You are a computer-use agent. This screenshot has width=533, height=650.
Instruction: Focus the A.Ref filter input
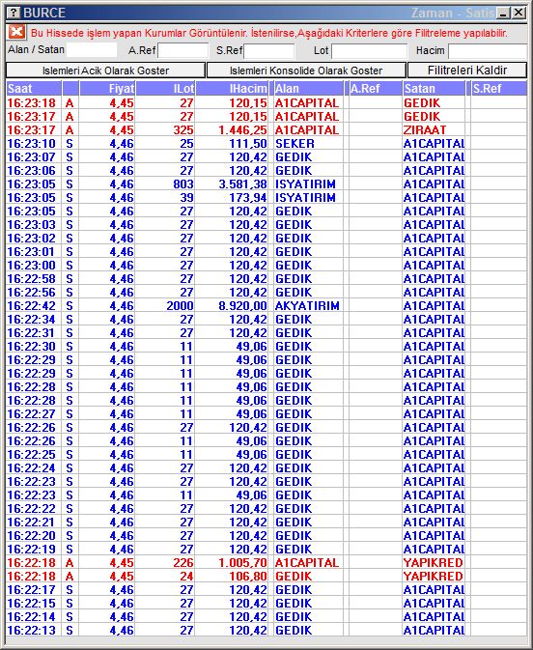182,51
